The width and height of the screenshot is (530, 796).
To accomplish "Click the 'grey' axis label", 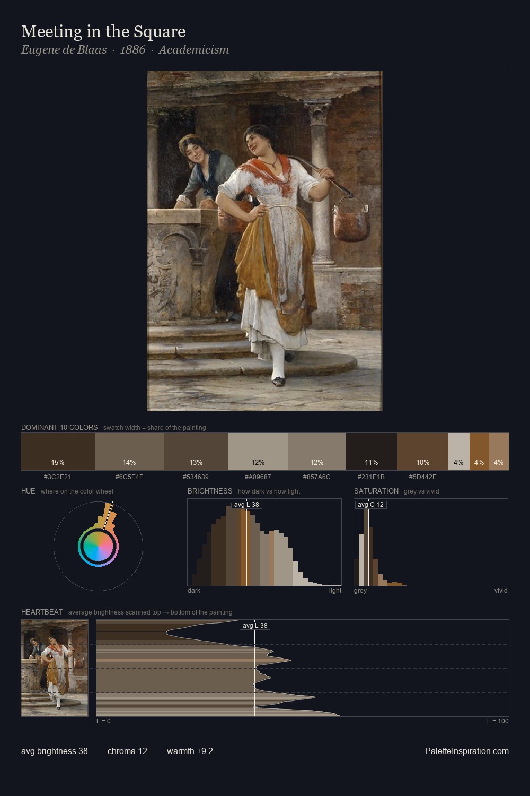I will pos(360,591).
